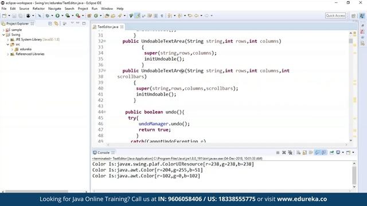Click the Back navigation arrow icon

(x=196, y=15)
